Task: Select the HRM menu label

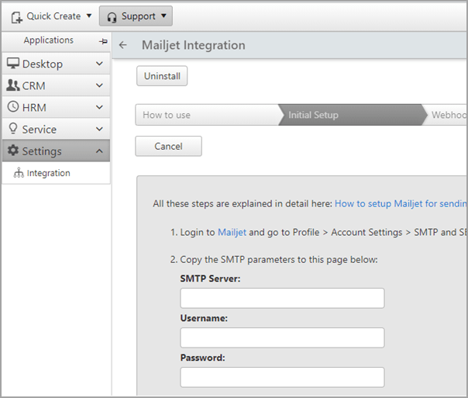Action: [34, 108]
